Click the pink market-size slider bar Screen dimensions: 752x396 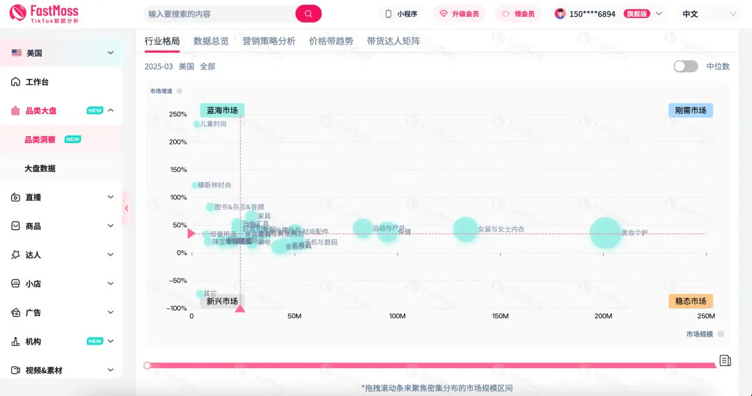point(432,365)
